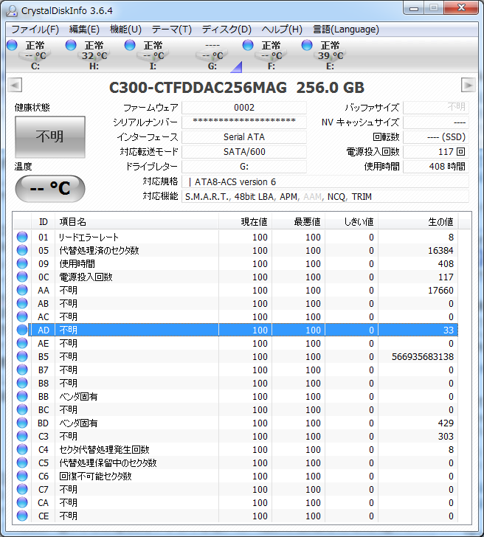Click status icon for attribute CE
Image resolution: width=484 pixels, height=537 pixels.
click(22, 516)
